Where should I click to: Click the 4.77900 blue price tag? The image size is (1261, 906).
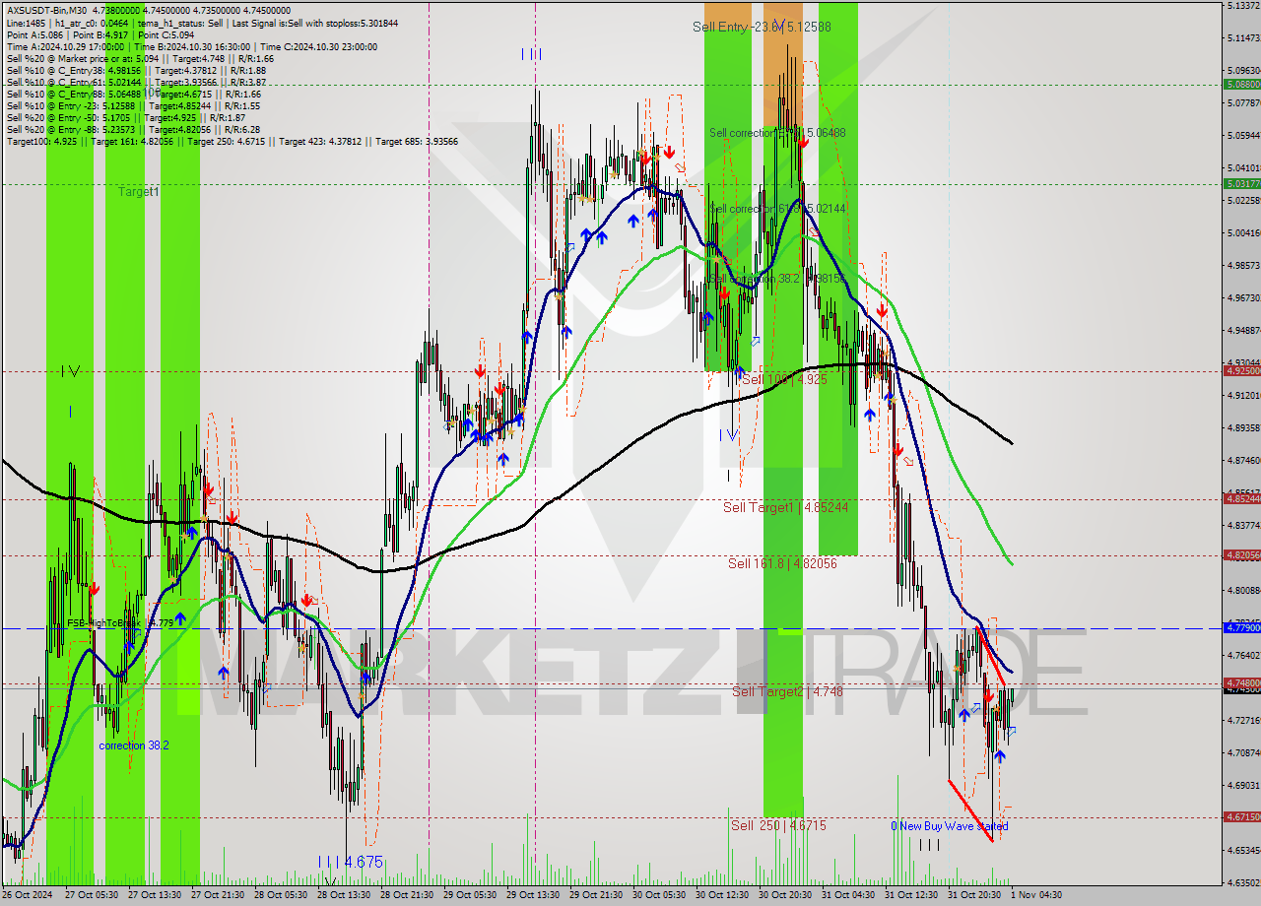(1241, 627)
